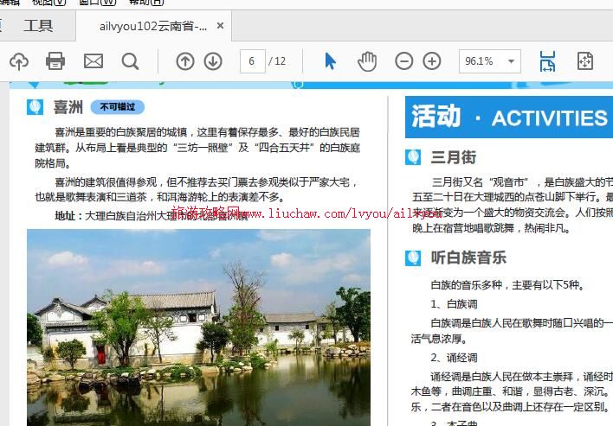This screenshot has height=426, width=613.
Task: Activate the selection arrow tool
Action: pyautogui.click(x=330, y=60)
